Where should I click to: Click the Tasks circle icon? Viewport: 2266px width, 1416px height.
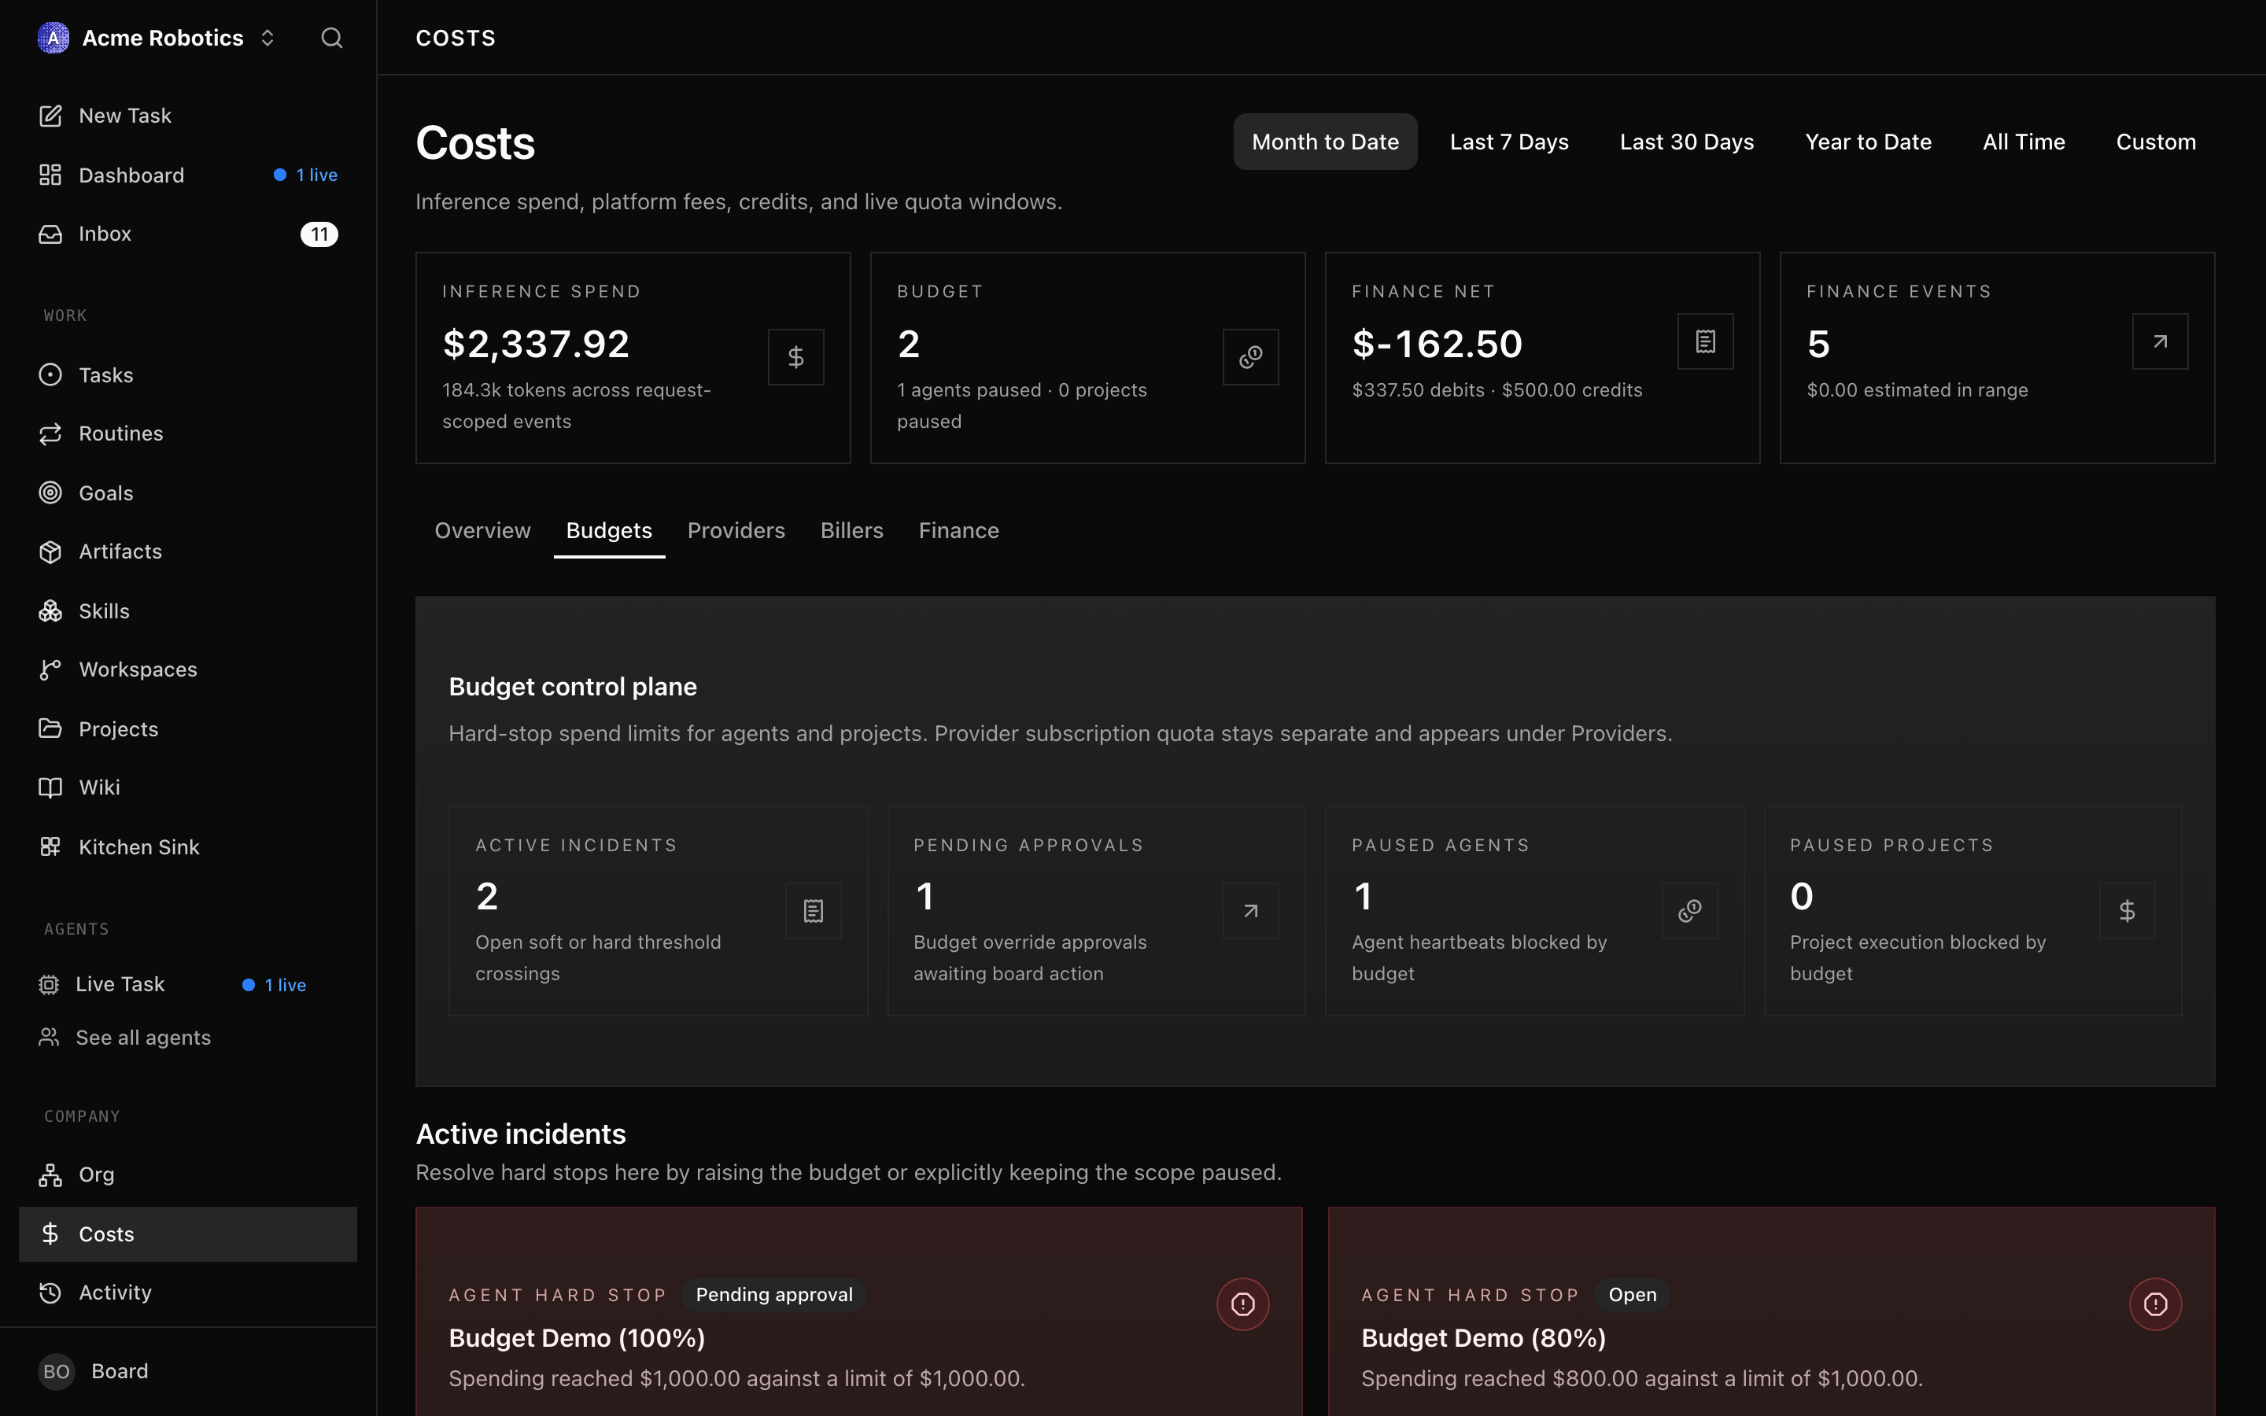50,374
